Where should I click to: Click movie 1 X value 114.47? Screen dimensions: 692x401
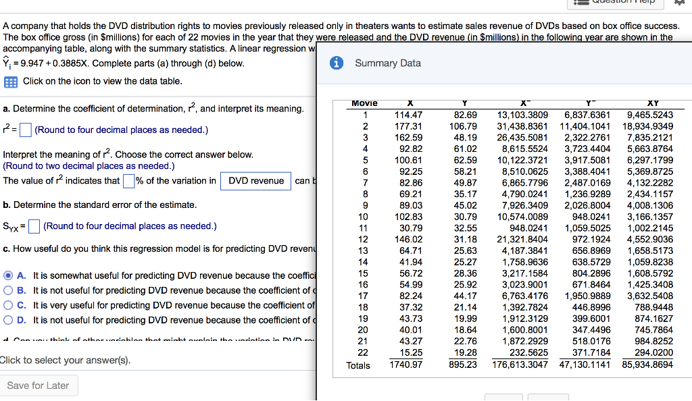(408, 115)
